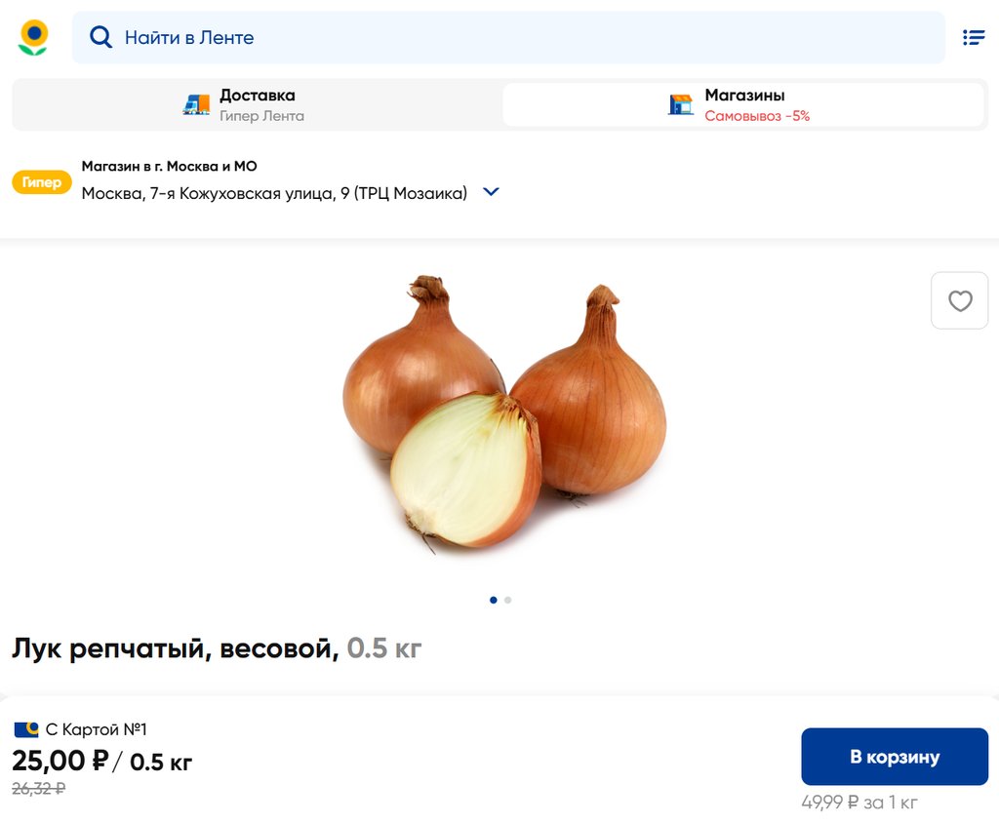Click the magnifying glass search icon
Image resolution: width=999 pixels, height=823 pixels.
[x=100, y=37]
